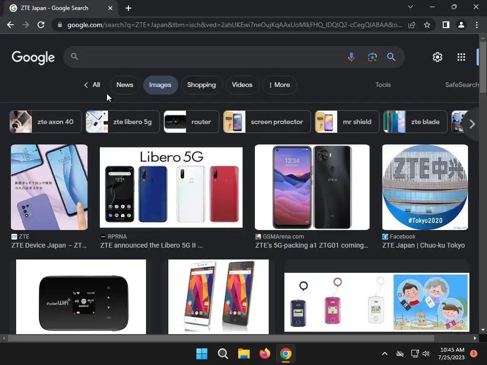The image size is (487, 365).
Task: Filter images by router chip
Action: coord(191,122)
